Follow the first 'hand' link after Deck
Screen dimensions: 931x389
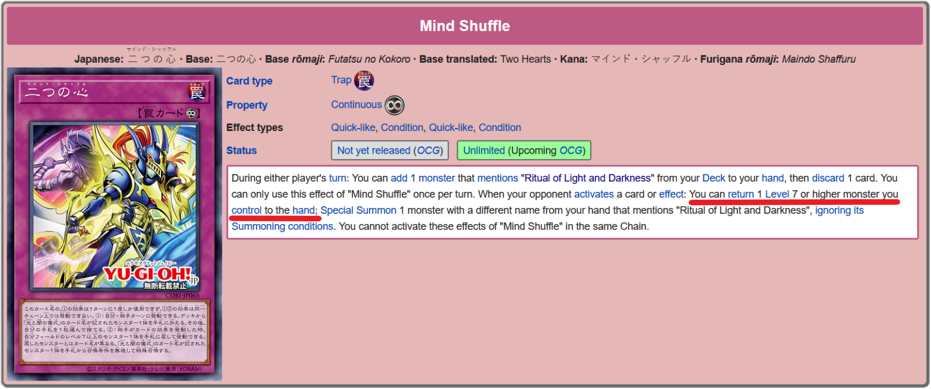[772, 178]
